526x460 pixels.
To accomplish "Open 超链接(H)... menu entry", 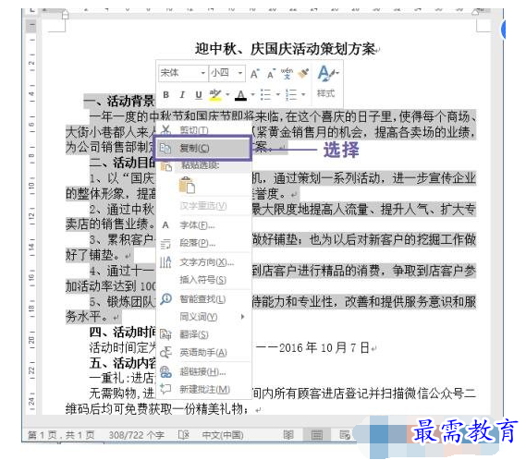I will (203, 372).
